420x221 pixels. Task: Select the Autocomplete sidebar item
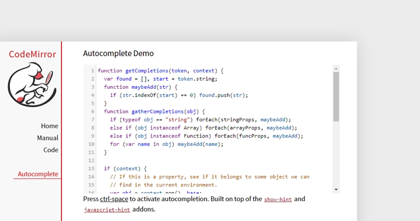(x=38, y=174)
